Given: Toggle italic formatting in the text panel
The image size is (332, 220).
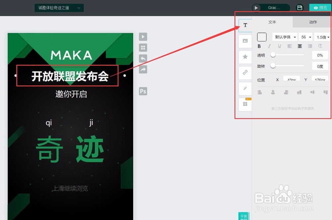Looking at the screenshot, I should (x=269, y=46).
